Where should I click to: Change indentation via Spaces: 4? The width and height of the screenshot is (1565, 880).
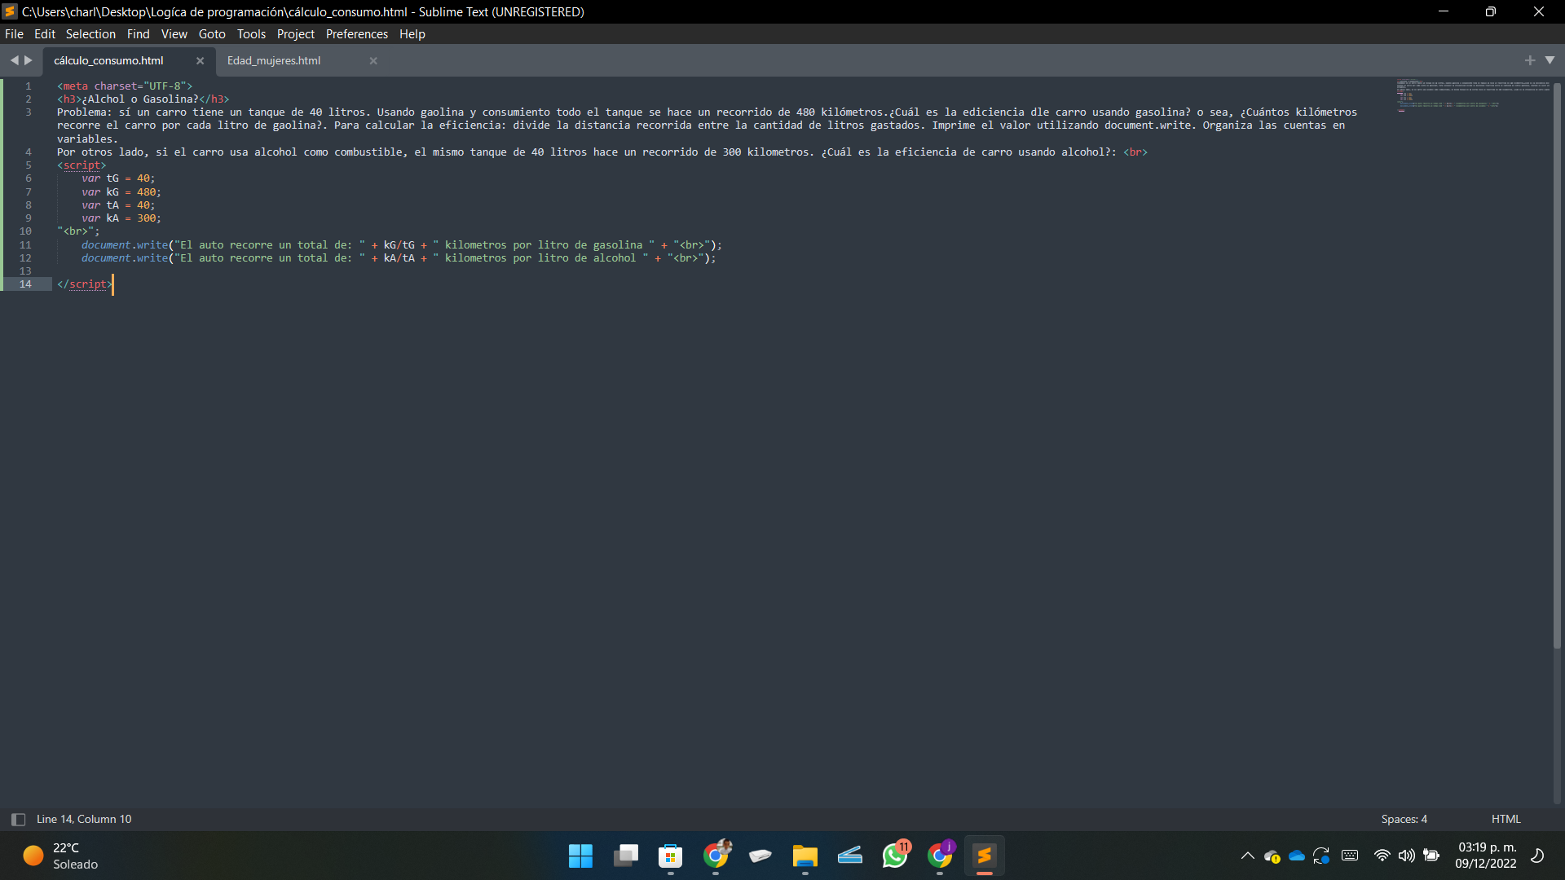coord(1404,820)
